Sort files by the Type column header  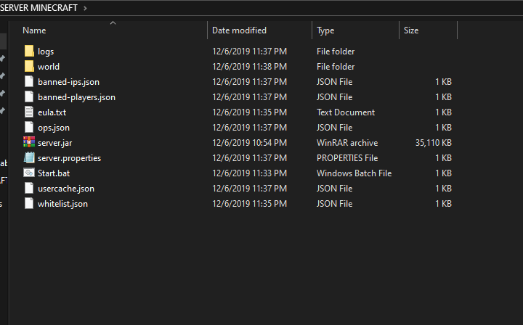click(x=325, y=30)
